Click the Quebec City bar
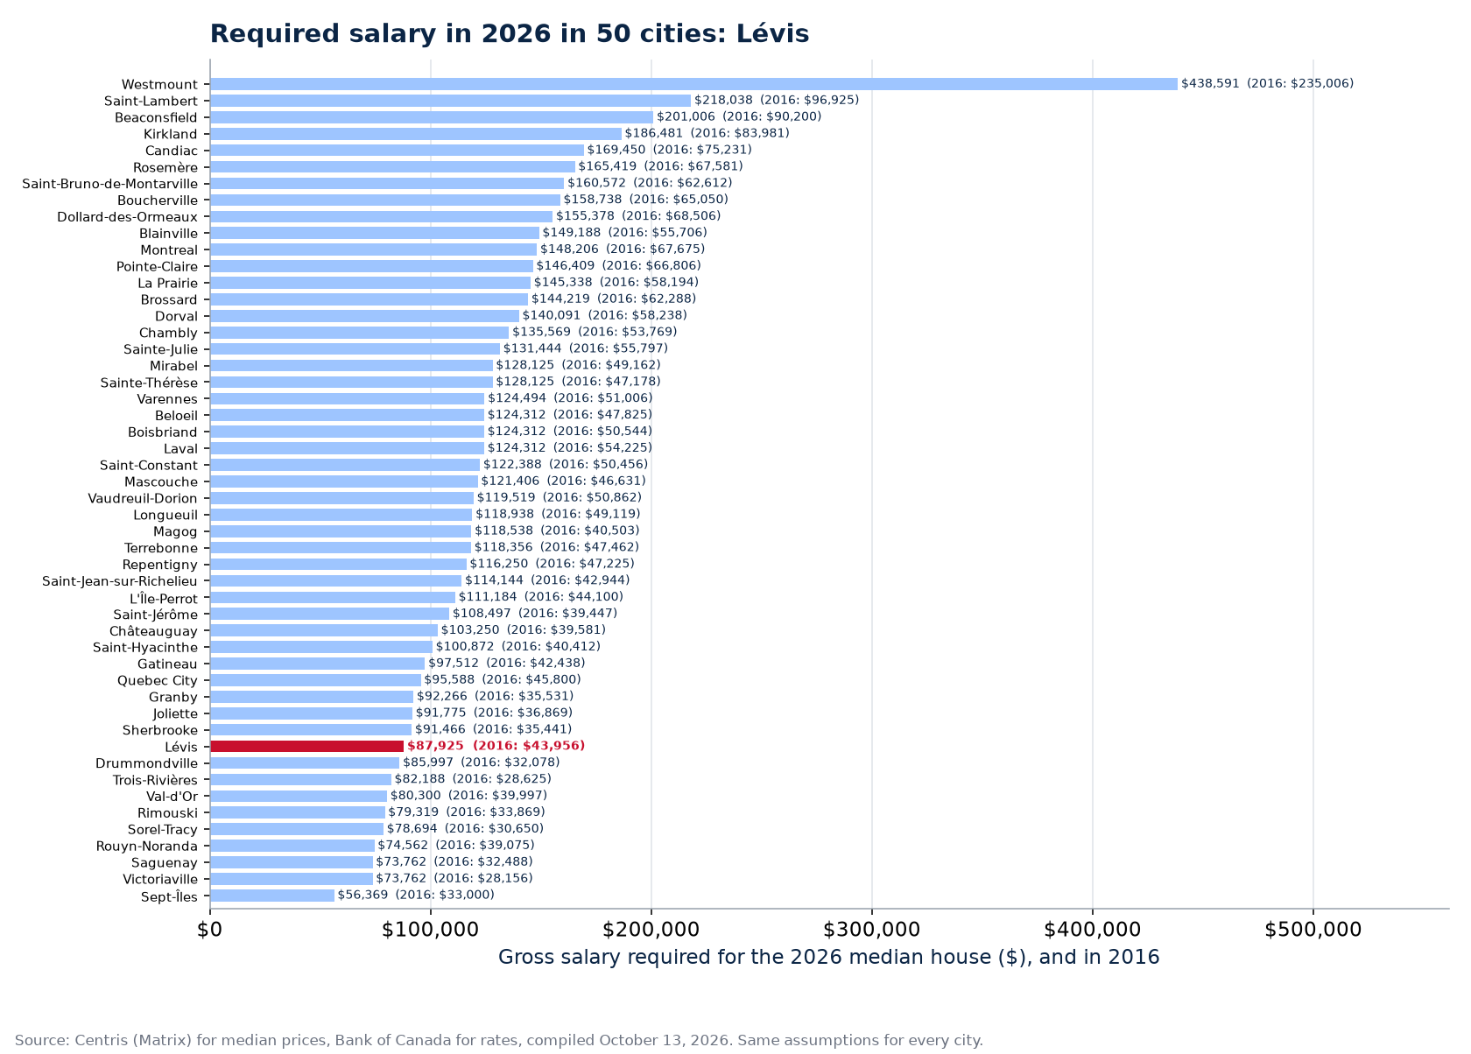Image resolution: width=1471 pixels, height=1054 pixels. pyautogui.click(x=315, y=680)
